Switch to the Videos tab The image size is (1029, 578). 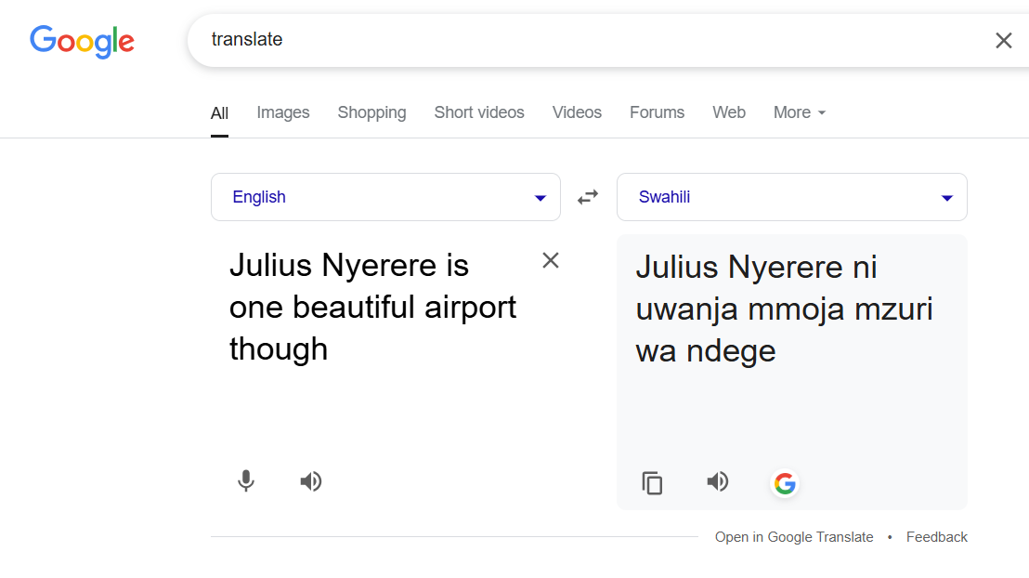[577, 112]
